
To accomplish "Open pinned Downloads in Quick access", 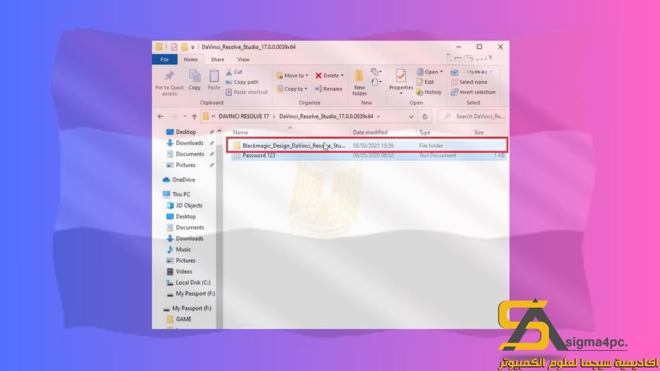I will pos(185,143).
